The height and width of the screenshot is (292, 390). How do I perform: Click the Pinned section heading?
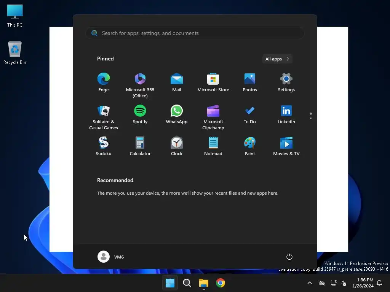105,59
